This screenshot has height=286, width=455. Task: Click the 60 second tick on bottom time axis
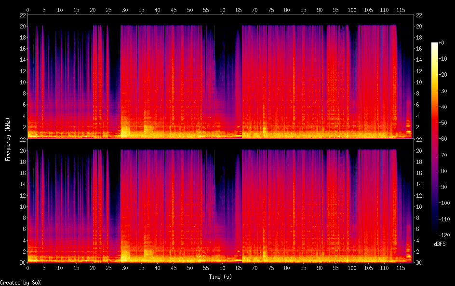222,267
